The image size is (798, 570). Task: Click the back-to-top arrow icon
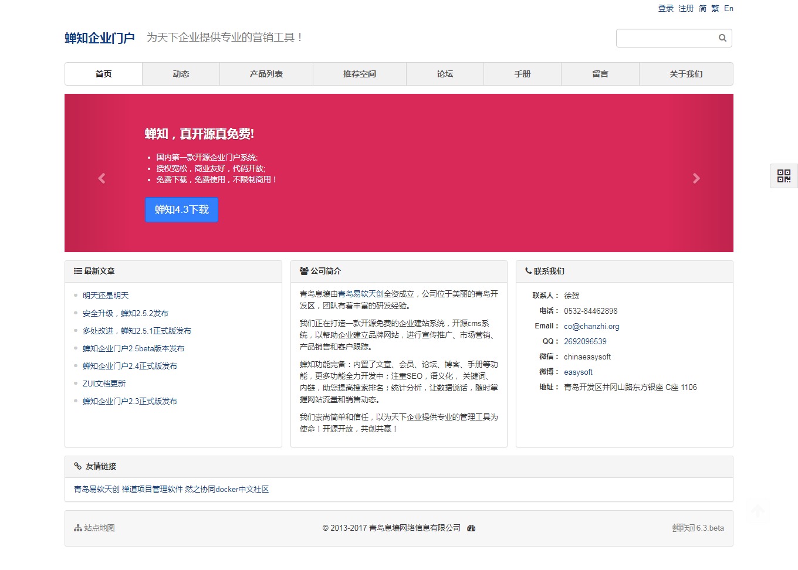click(x=758, y=511)
